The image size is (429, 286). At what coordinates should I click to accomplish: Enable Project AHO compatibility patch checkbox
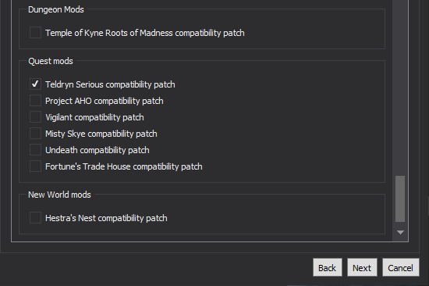[x=35, y=101]
